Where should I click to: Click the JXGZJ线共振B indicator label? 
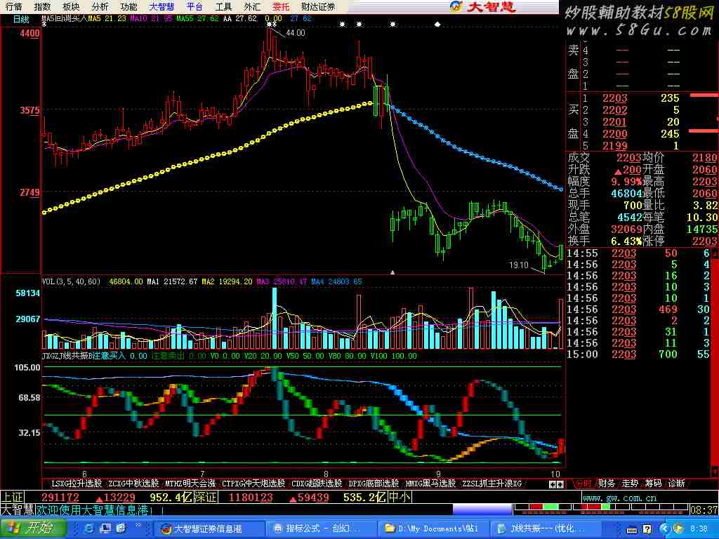(67, 356)
